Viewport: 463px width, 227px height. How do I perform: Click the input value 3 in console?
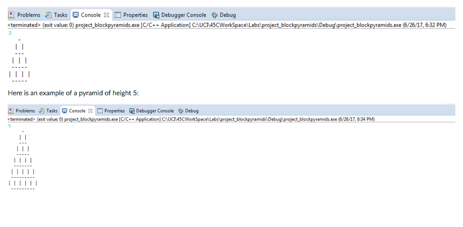pos(10,33)
